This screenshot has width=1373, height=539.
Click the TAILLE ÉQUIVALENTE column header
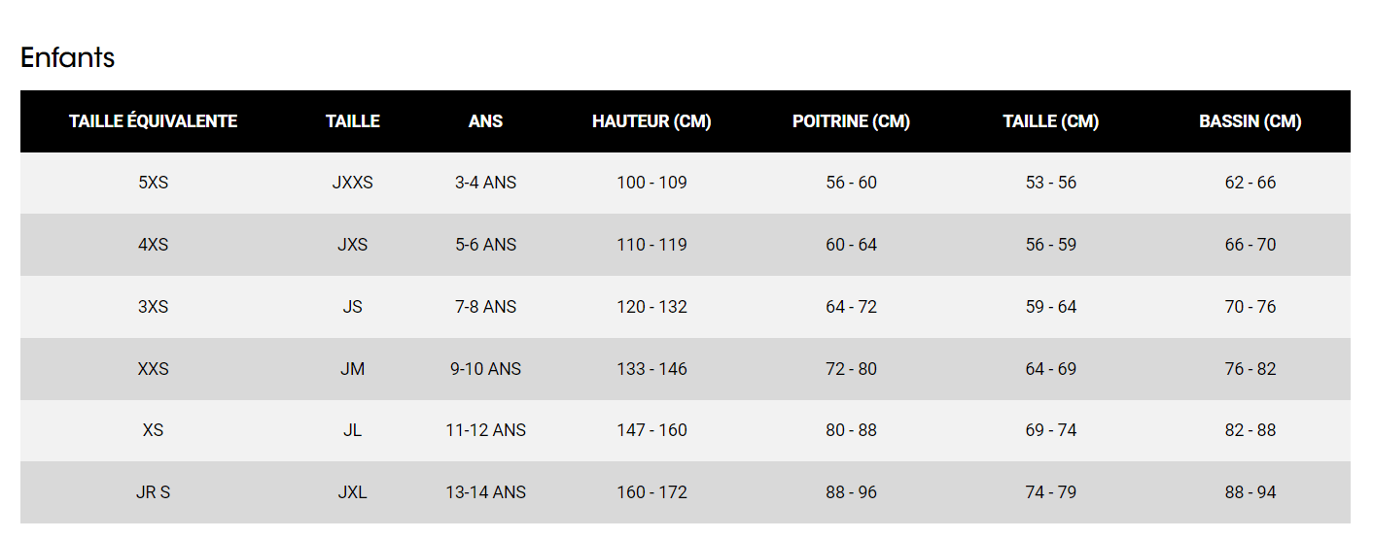click(153, 121)
